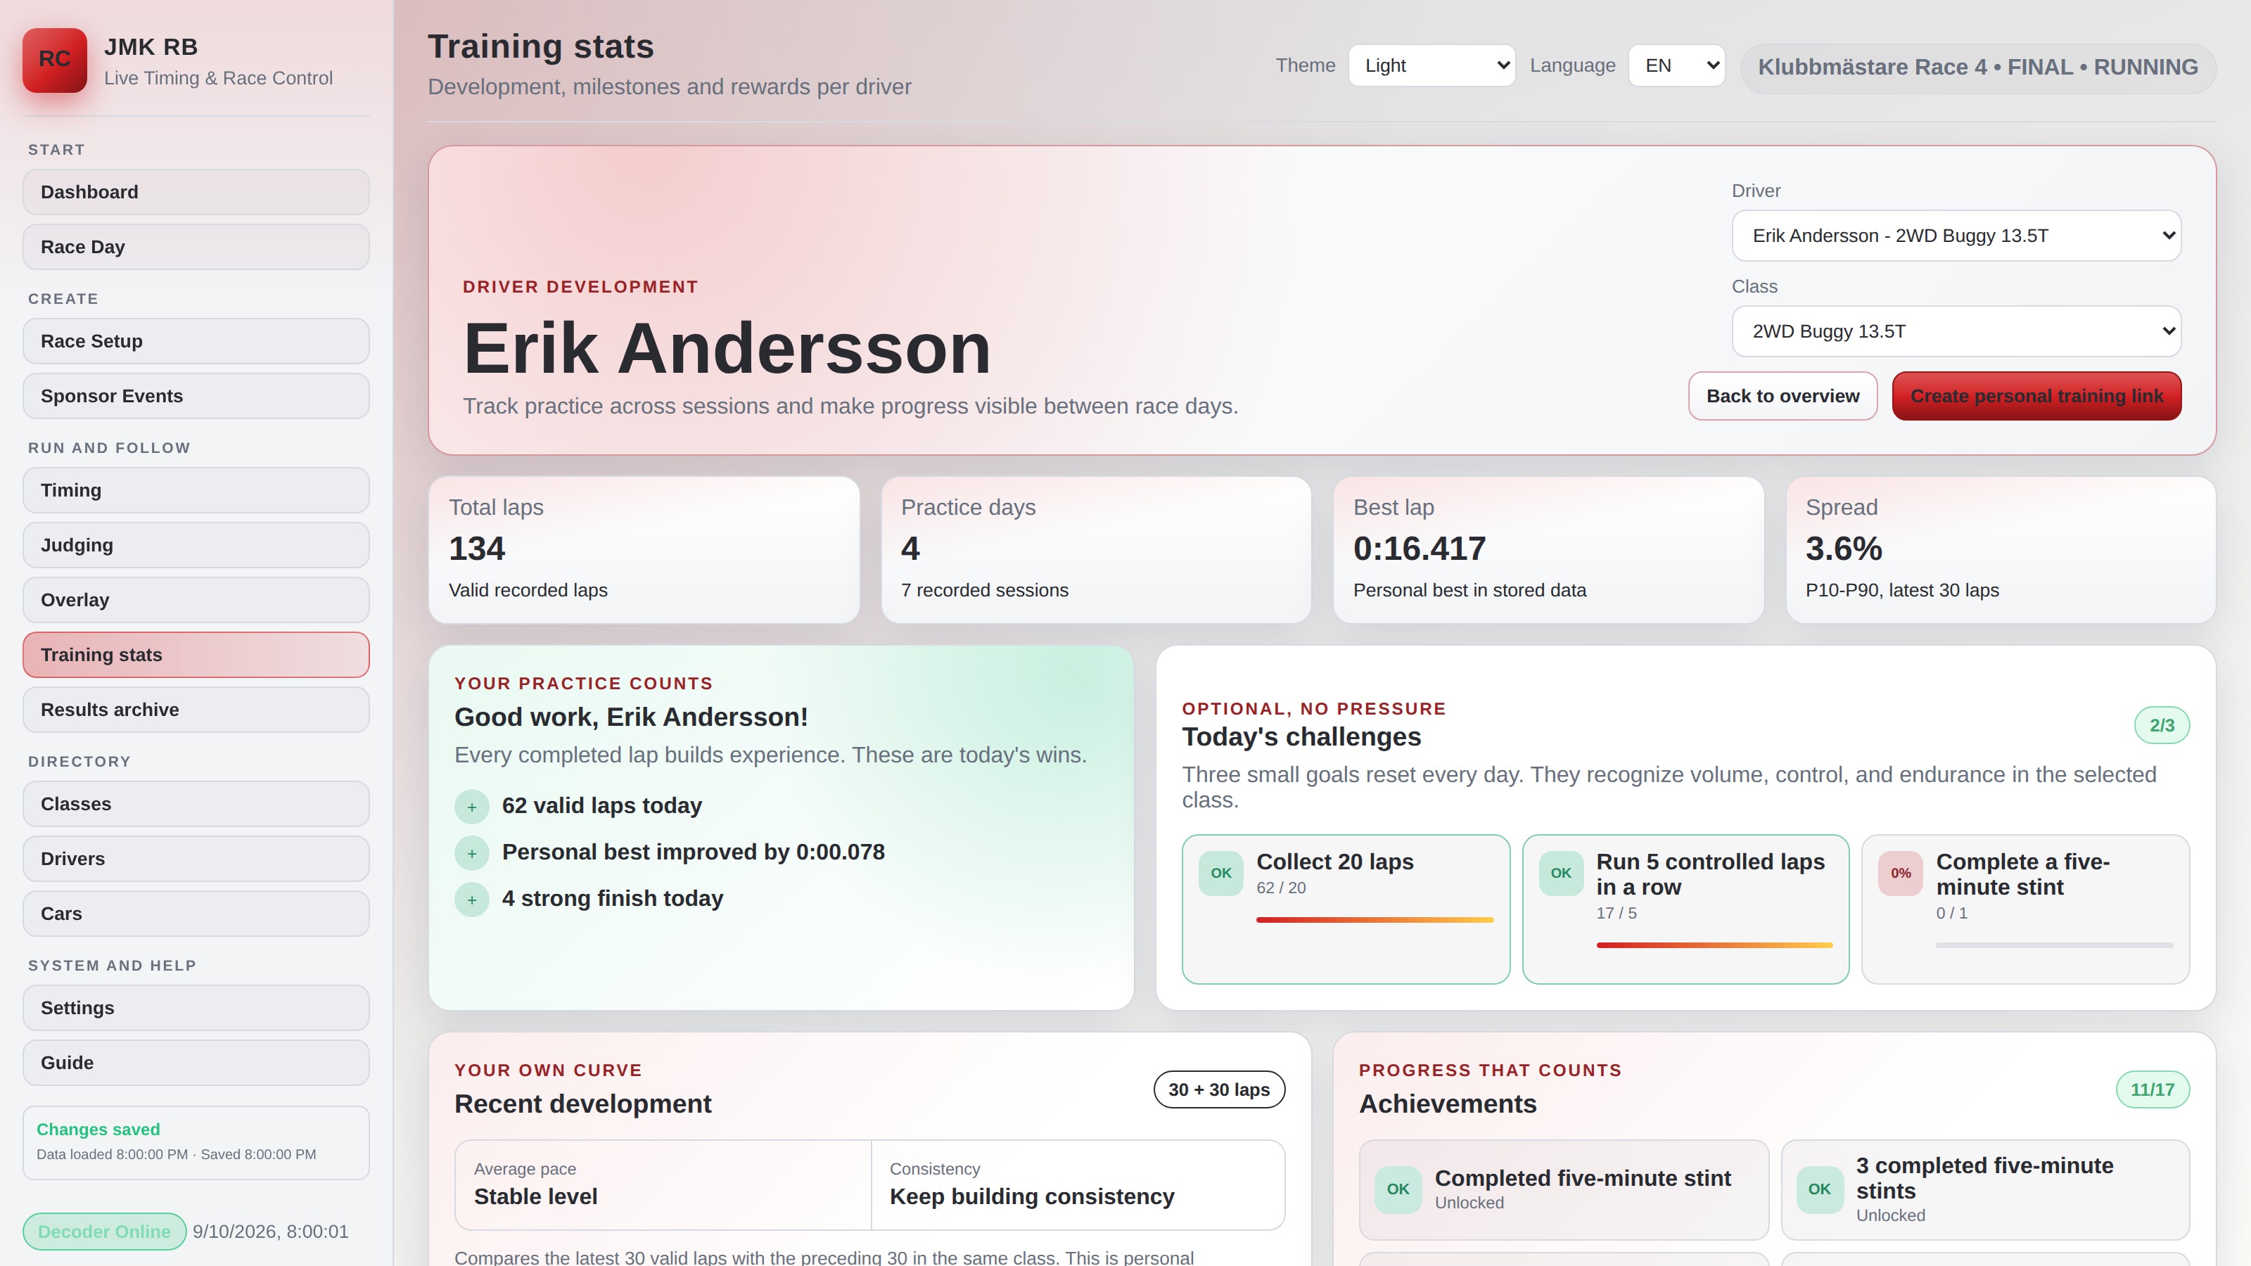
Task: Click the Complete a five-minute stint title
Action: (2023, 874)
